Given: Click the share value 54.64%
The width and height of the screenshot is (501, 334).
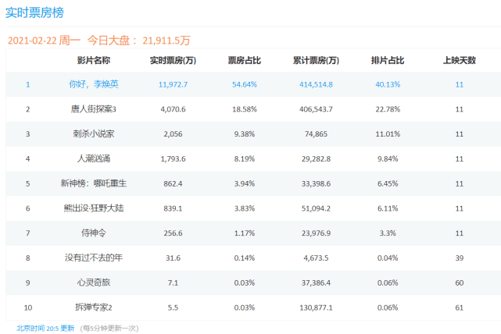Looking at the screenshot, I should point(245,84).
